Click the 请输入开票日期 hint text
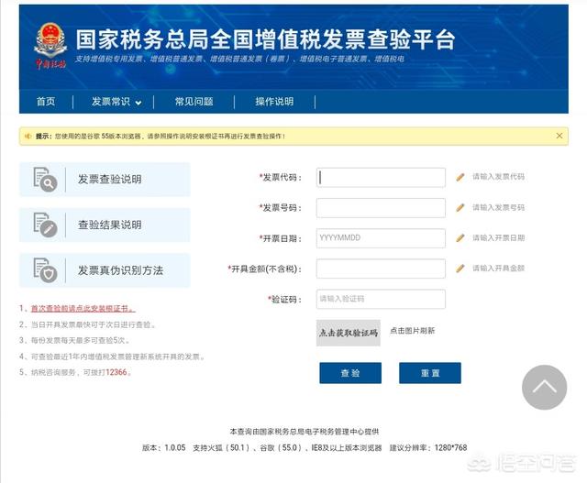Screen dimensions: 587x483 (498, 238)
